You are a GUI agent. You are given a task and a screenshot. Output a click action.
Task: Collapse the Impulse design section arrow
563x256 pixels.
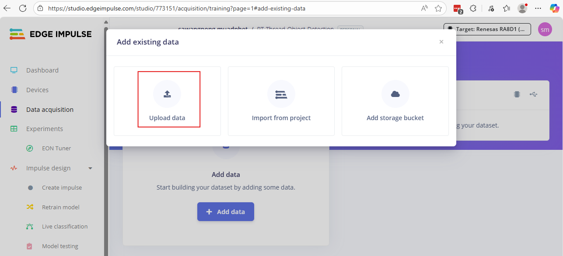coord(91,168)
